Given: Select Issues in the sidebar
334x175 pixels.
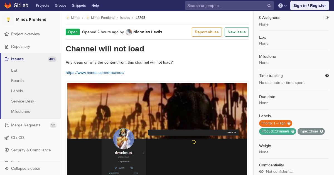Looking at the screenshot, I should 31,59.
